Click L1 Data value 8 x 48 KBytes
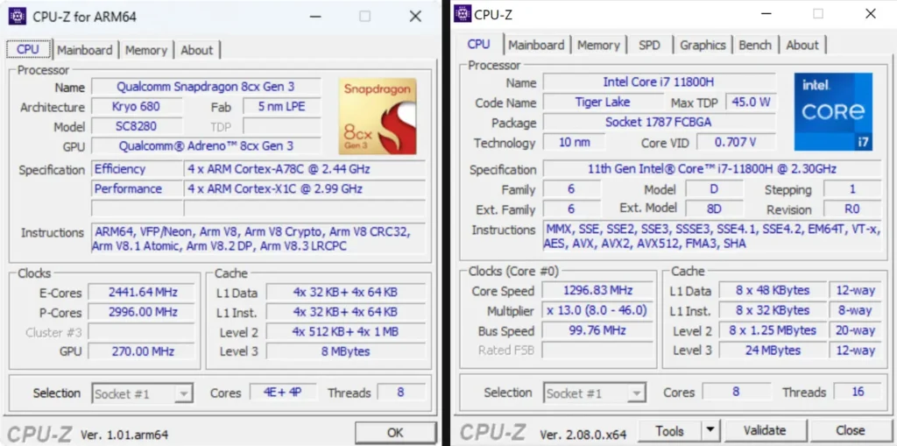The height and width of the screenshot is (446, 897). click(773, 290)
